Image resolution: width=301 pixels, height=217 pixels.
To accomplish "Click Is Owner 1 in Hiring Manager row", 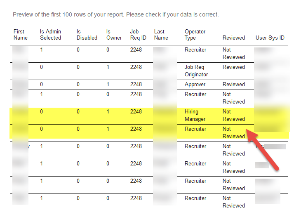I will click(x=108, y=111).
